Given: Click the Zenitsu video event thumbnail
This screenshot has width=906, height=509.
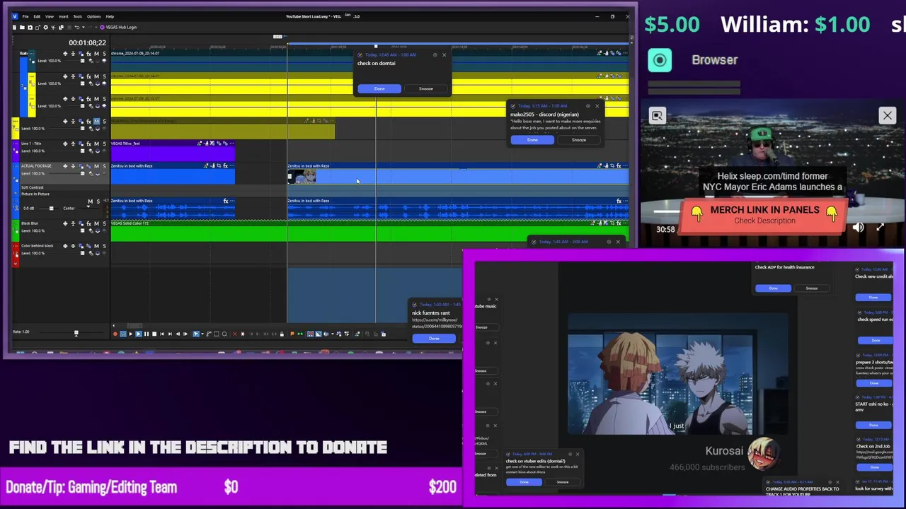Looking at the screenshot, I should [x=302, y=177].
